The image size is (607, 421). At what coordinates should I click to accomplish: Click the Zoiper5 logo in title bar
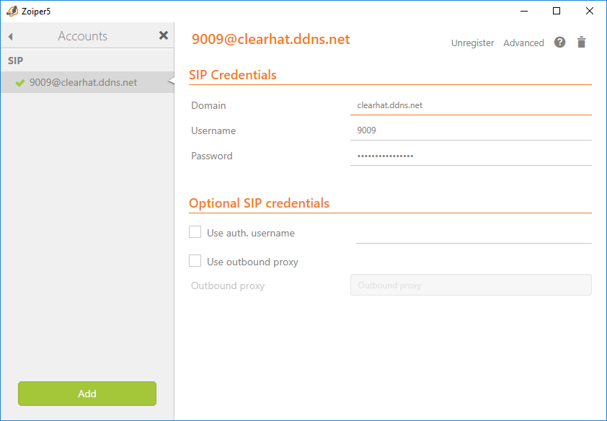coord(12,12)
